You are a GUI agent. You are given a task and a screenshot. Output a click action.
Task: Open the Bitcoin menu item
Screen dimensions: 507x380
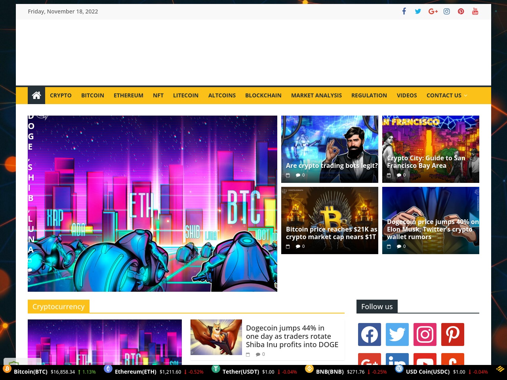pyautogui.click(x=93, y=95)
